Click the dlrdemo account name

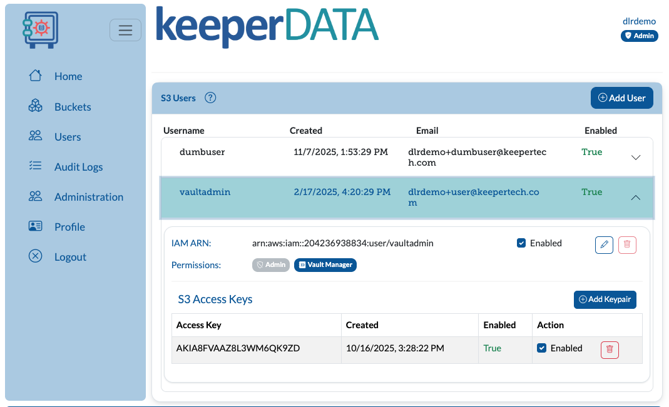point(639,21)
